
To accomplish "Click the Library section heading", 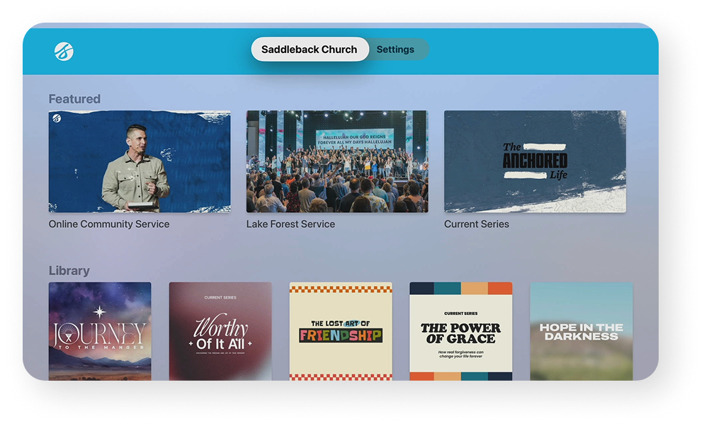I will 69,271.
